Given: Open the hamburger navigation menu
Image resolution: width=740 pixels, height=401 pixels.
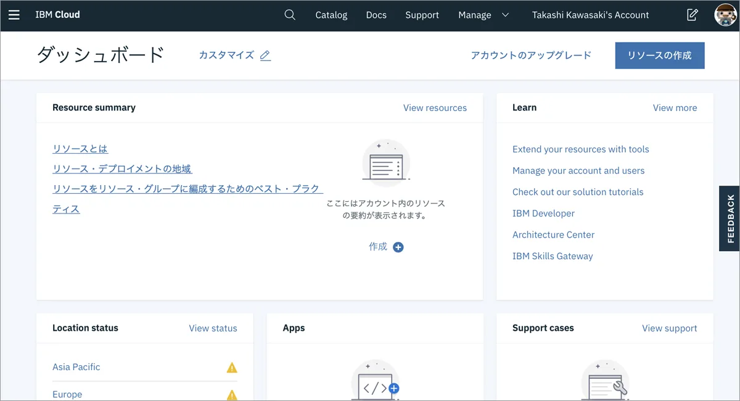Looking at the screenshot, I should pos(14,15).
